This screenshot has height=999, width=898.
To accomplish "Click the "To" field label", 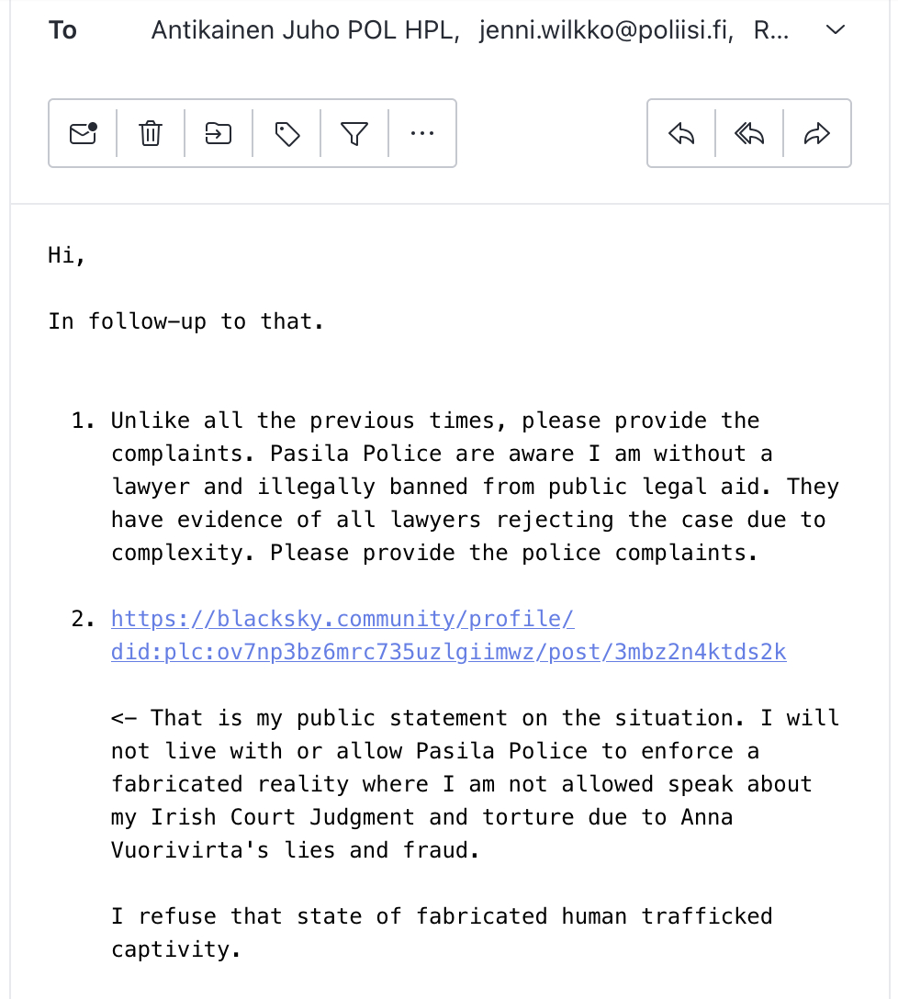I will [x=62, y=30].
